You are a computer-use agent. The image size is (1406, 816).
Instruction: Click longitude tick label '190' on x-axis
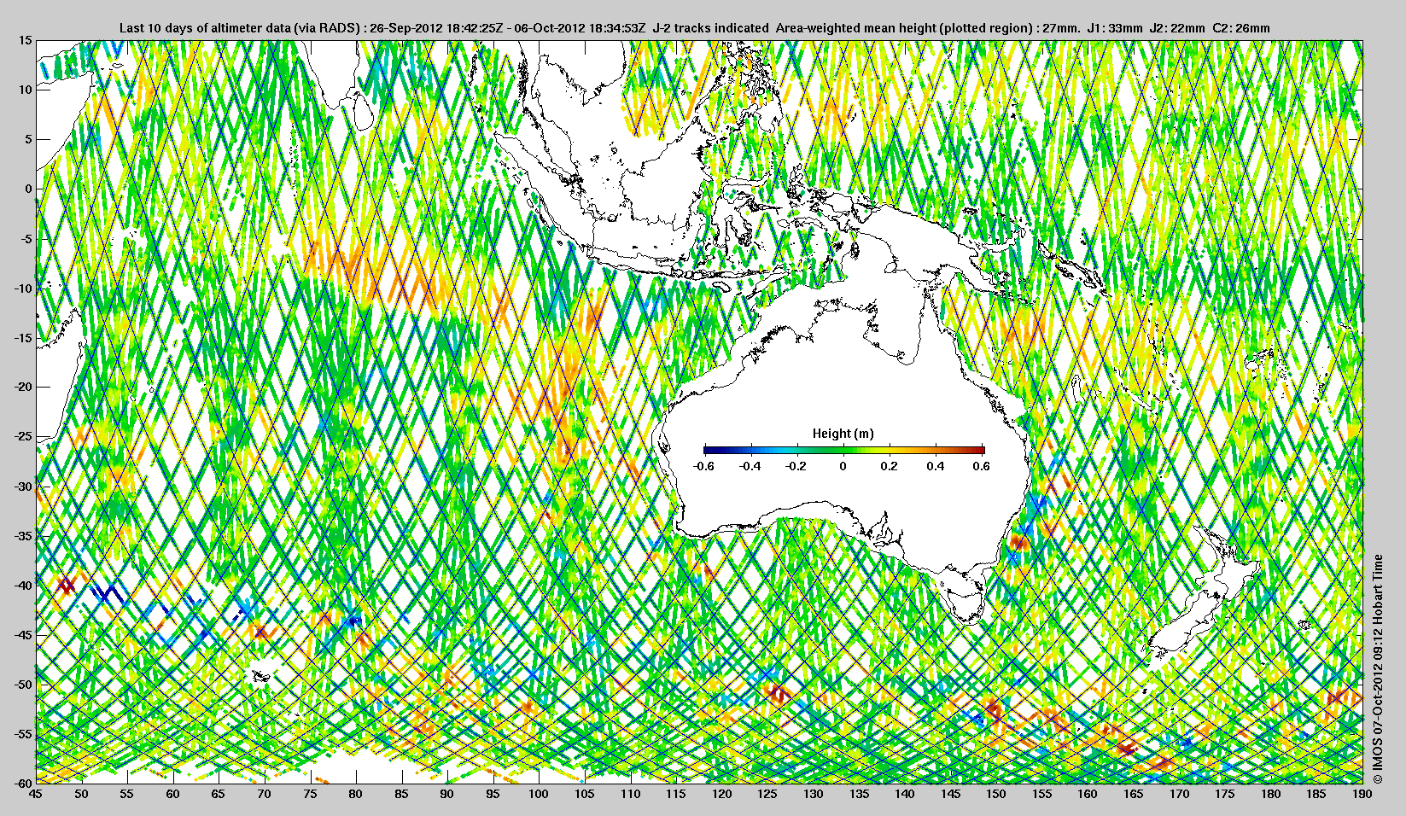tap(1362, 794)
